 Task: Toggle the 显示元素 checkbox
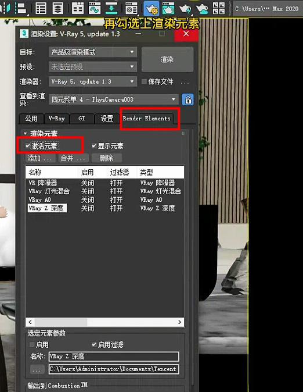[94, 146]
